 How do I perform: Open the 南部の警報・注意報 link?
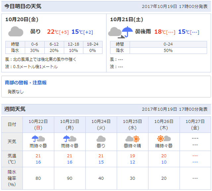[x=26, y=82]
